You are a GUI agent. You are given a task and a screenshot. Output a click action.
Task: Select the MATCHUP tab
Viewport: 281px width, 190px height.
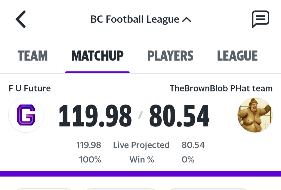click(98, 56)
